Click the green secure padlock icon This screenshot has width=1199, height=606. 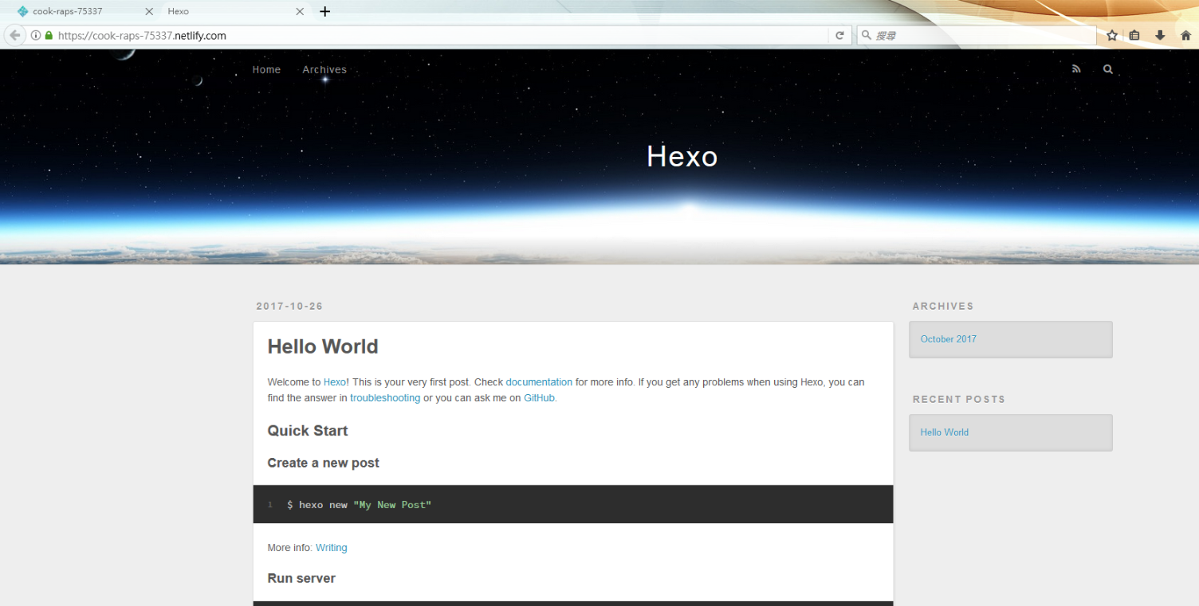[49, 36]
